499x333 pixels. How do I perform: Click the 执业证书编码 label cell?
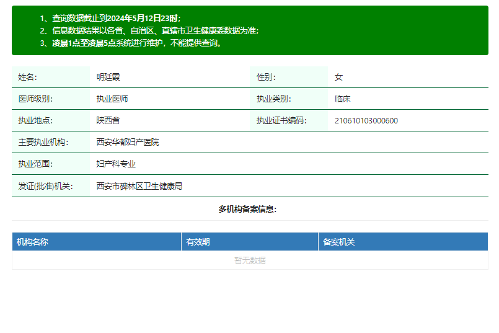pyautogui.click(x=289, y=120)
